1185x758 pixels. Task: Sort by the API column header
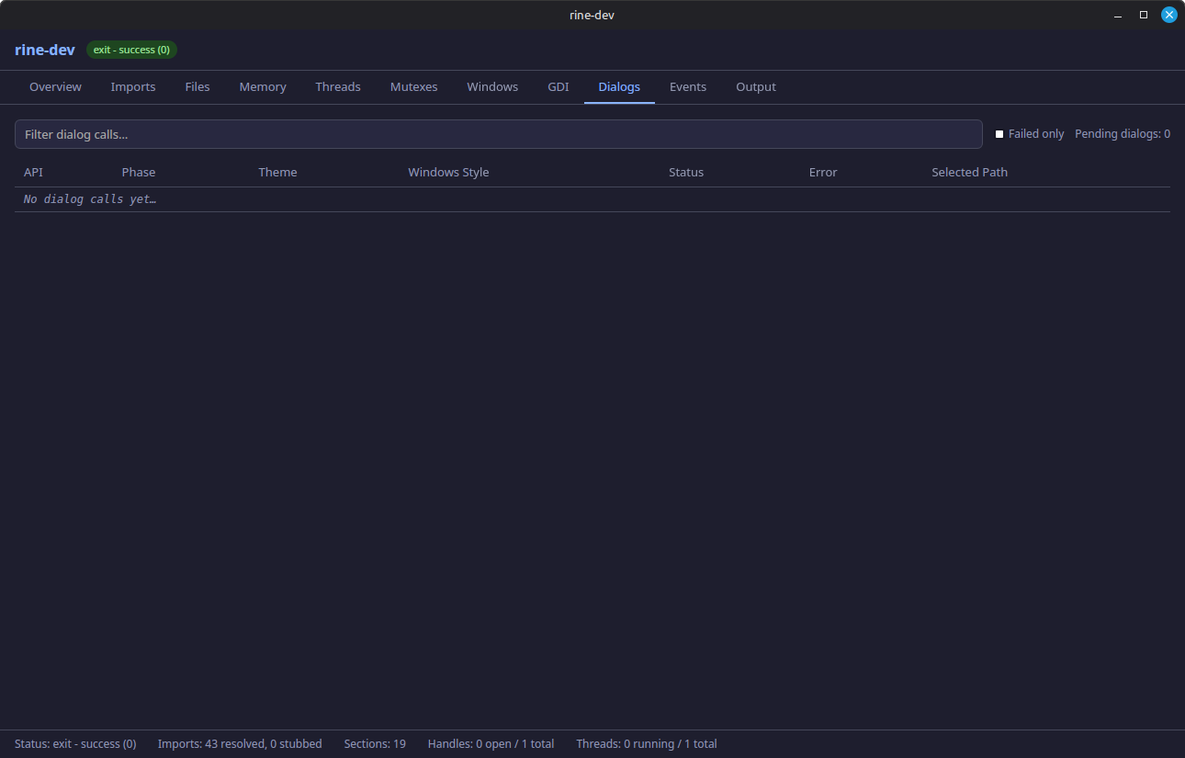[33, 172]
